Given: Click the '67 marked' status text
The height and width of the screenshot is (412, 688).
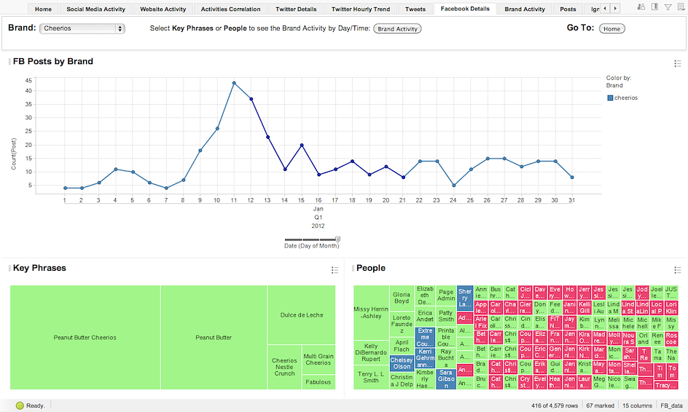Looking at the screenshot, I should coord(600,406).
